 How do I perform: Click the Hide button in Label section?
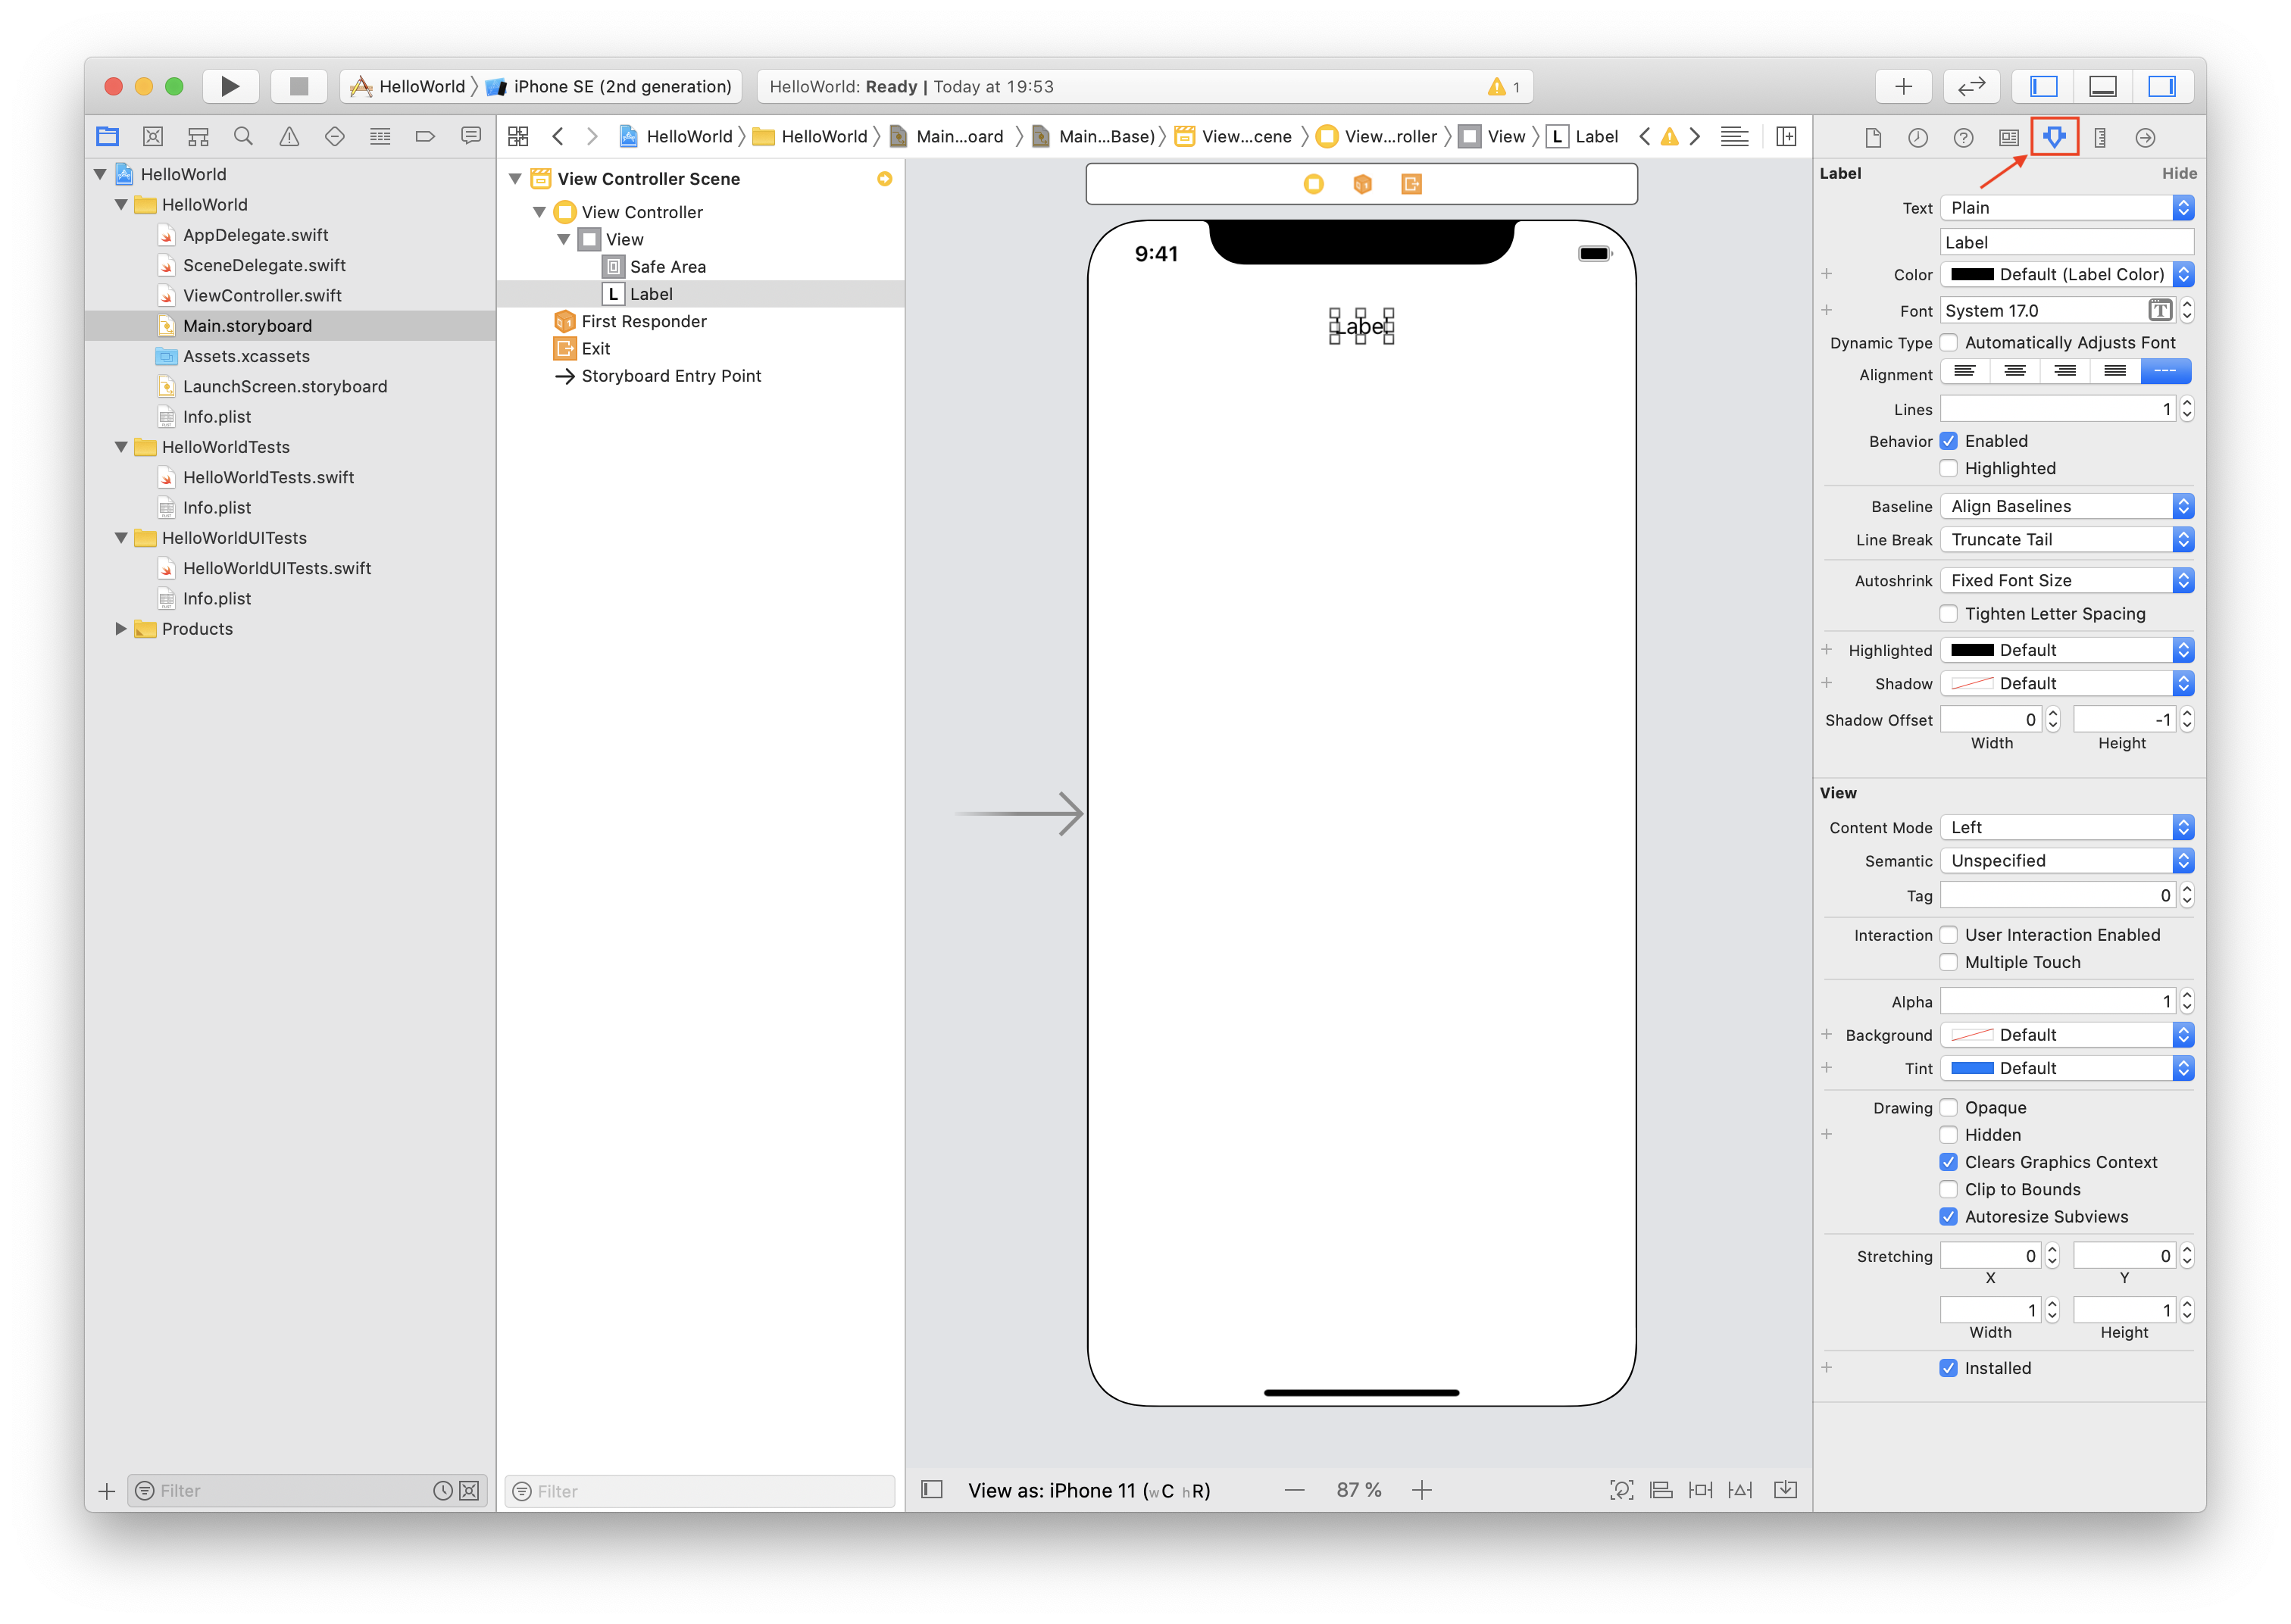pos(2178,173)
